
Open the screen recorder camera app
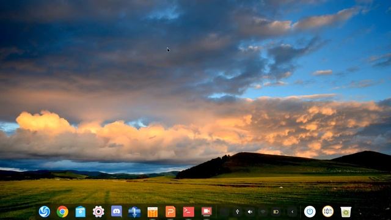(206, 211)
